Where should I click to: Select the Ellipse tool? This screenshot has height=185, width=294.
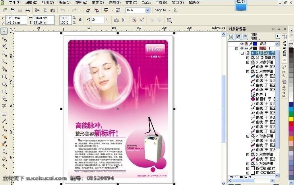(x=4, y=84)
